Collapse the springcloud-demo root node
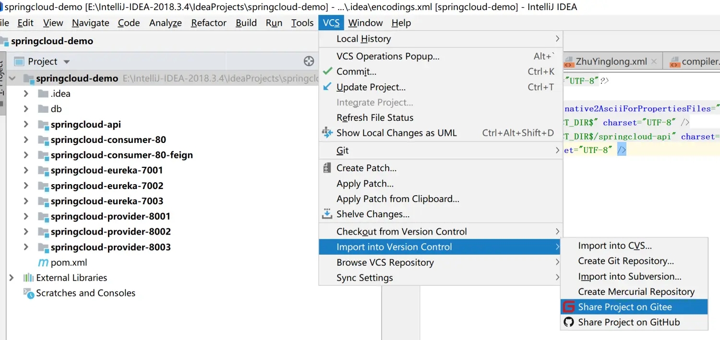Image resolution: width=720 pixels, height=340 pixels. 12,78
